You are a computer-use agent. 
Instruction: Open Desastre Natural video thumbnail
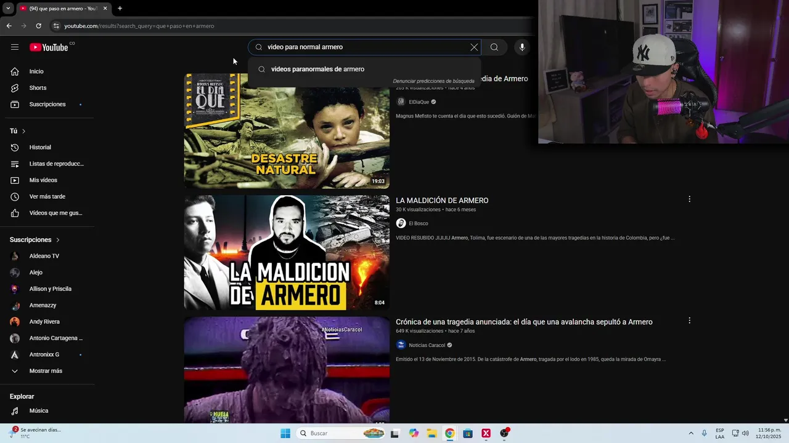(287, 131)
